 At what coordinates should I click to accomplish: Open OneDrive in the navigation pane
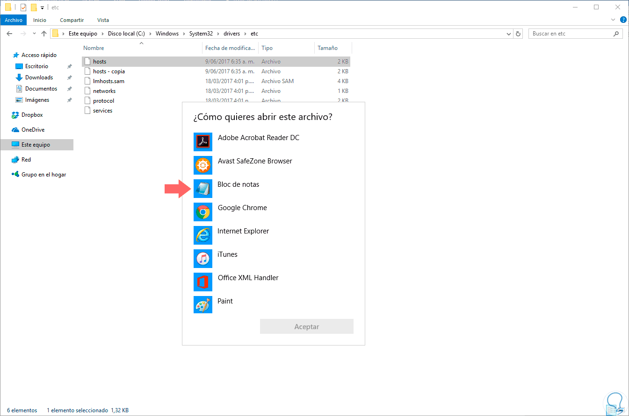[28, 130]
